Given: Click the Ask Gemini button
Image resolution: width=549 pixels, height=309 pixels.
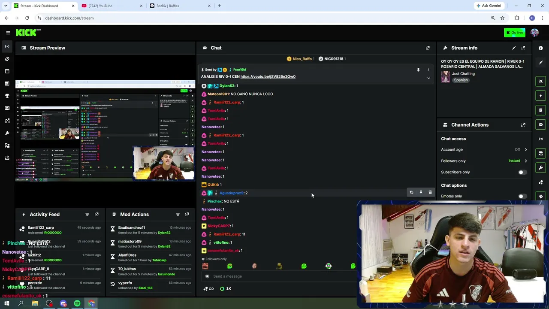Looking at the screenshot, I should coord(488,6).
